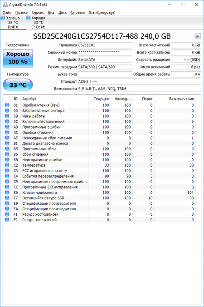Open the Диск menu

[x=63, y=13]
